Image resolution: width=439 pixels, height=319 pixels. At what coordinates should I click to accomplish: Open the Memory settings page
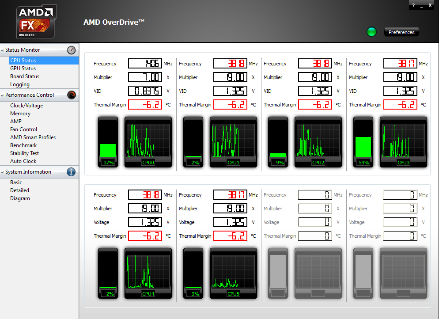(20, 114)
